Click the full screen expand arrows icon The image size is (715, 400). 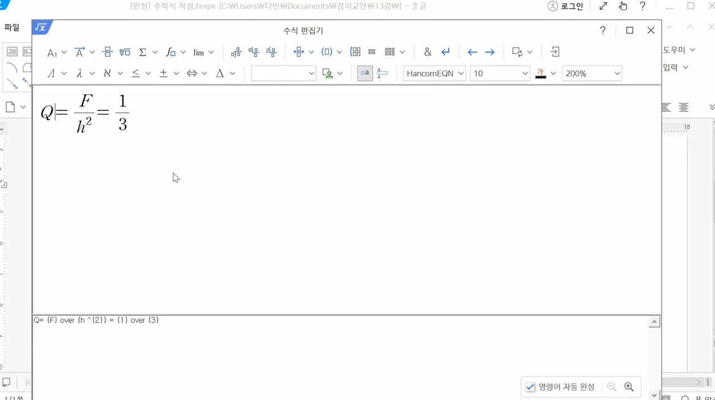coord(603,6)
